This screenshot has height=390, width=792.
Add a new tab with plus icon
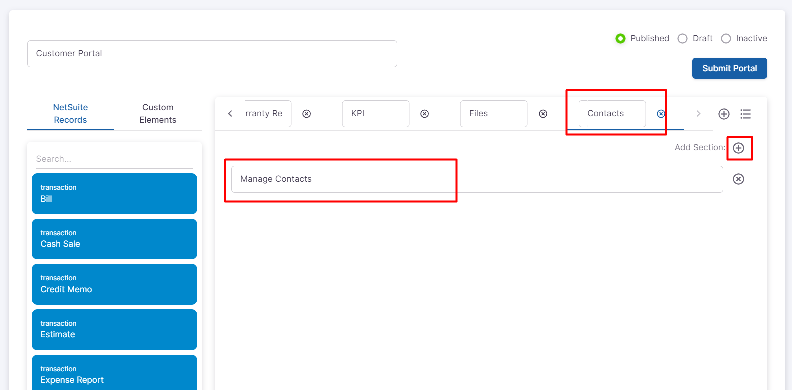click(724, 114)
